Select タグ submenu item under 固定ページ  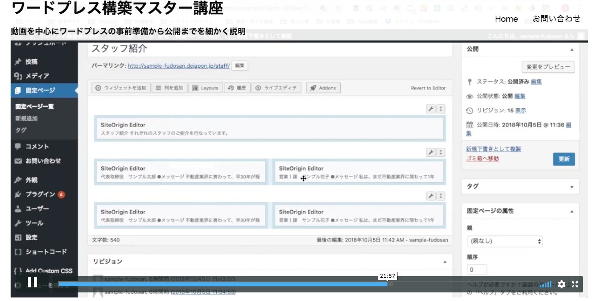coord(21,130)
